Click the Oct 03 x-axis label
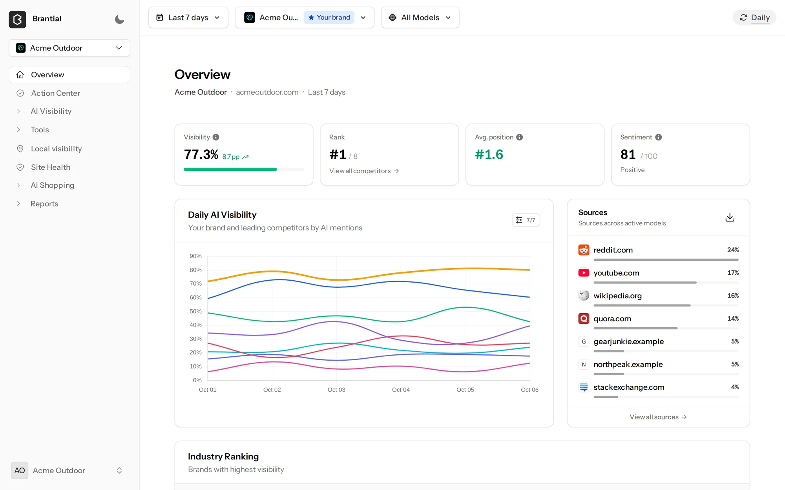Screen dimensions: 785x490 pyautogui.click(x=336, y=390)
